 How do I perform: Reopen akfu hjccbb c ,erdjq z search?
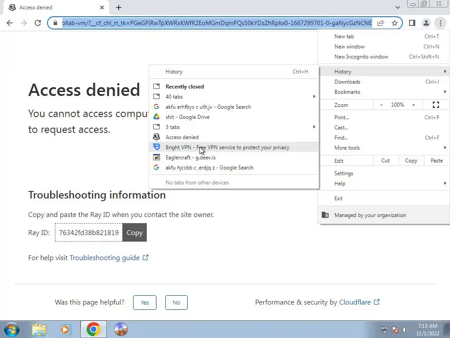[x=234, y=168]
